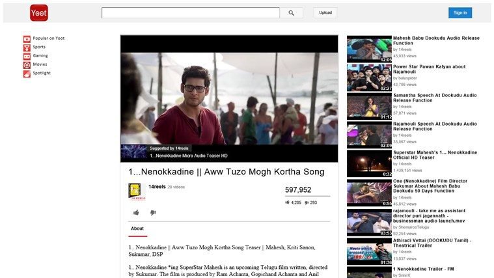Click the Yeet logo
The width and height of the screenshot is (494, 278).
coord(39,13)
